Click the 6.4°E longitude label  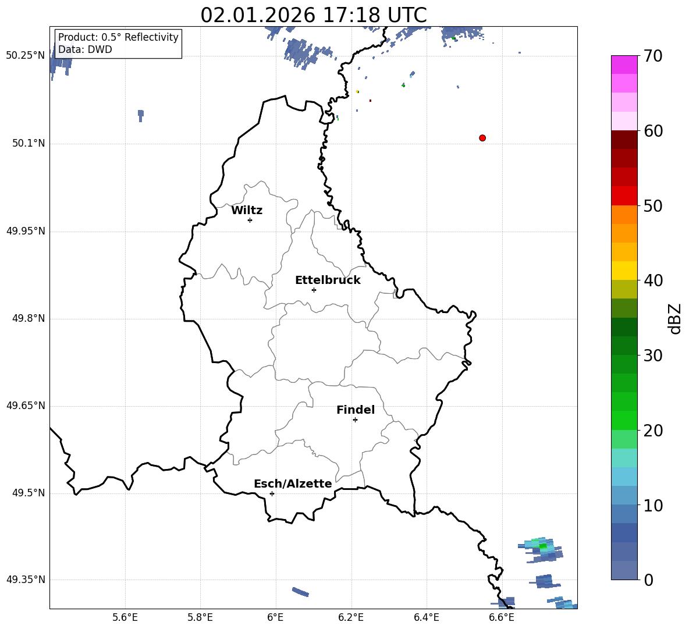pos(426,617)
